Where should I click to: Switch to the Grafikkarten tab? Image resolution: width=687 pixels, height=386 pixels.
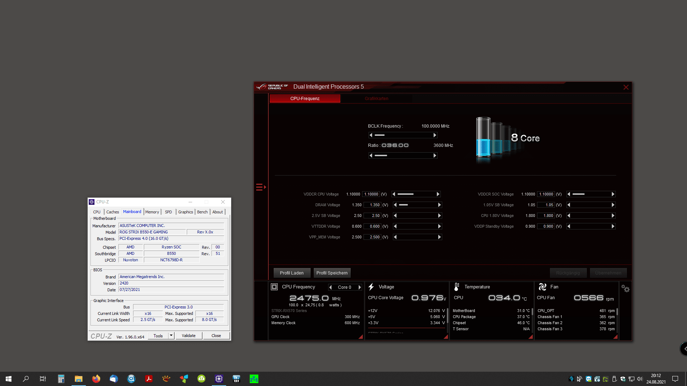coord(376,99)
